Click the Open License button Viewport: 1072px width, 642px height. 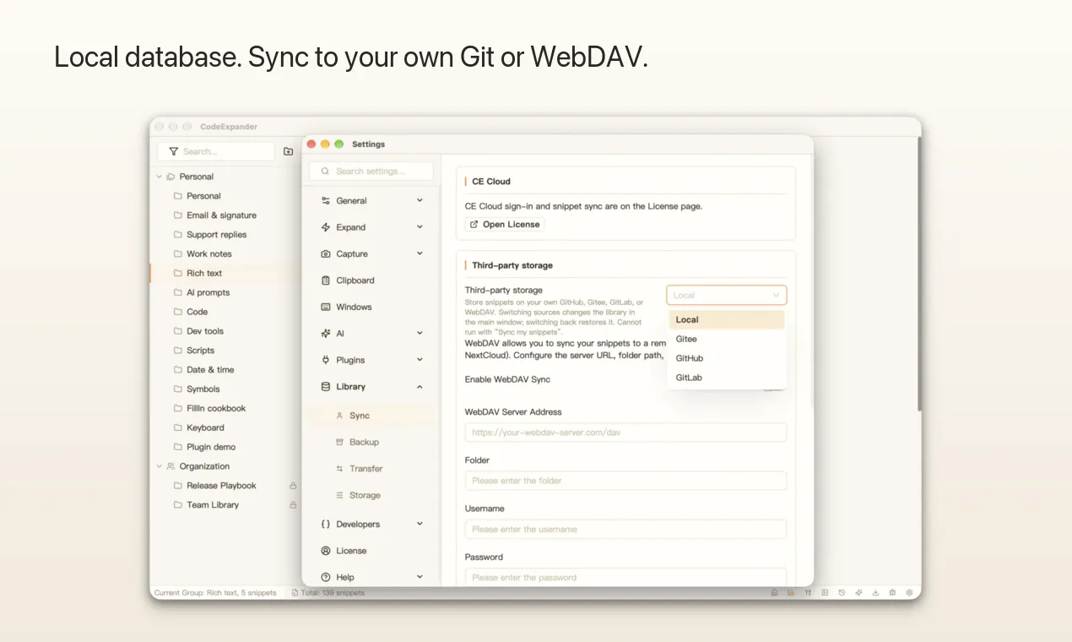click(505, 225)
